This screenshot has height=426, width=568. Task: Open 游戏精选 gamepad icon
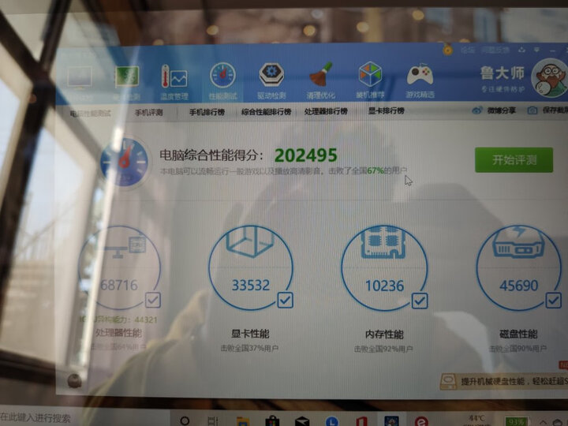click(420, 80)
